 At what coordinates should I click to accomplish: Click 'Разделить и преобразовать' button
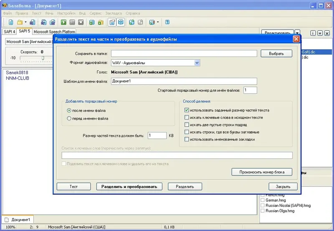[x=129, y=186]
